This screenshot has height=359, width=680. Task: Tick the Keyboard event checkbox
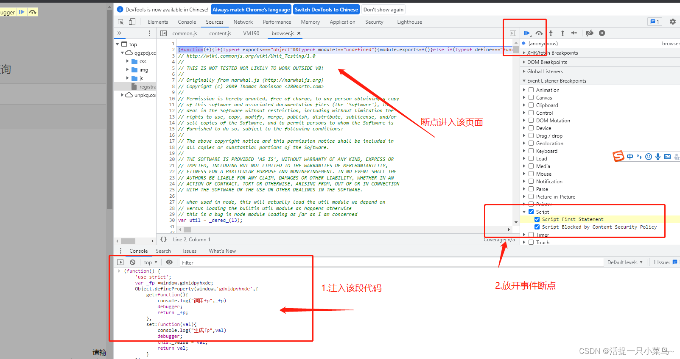pos(531,151)
